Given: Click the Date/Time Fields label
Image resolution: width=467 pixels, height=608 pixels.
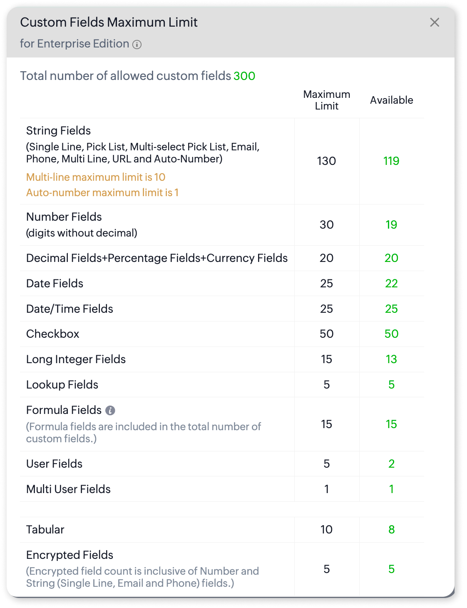Looking at the screenshot, I should [x=70, y=309].
